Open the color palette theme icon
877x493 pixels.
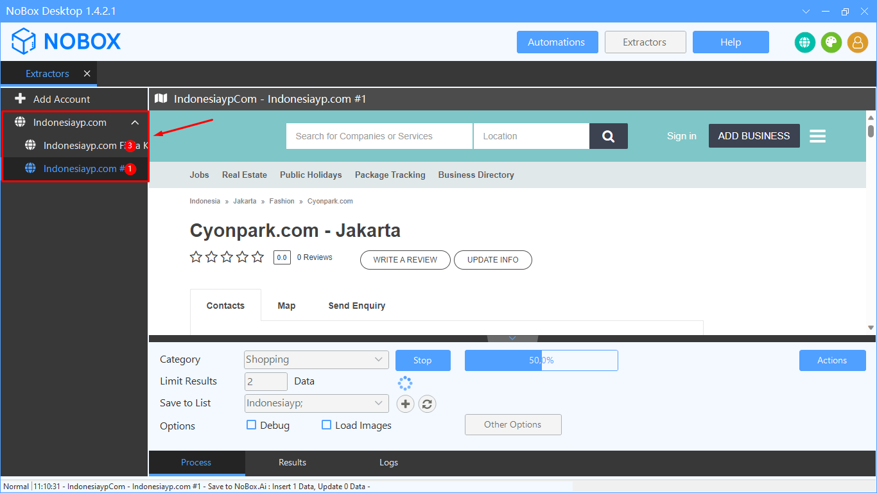[831, 42]
